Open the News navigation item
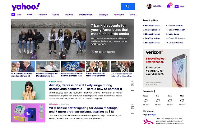Image resolution: width=199 pixels, height=124 pixels. (x=30, y=15)
